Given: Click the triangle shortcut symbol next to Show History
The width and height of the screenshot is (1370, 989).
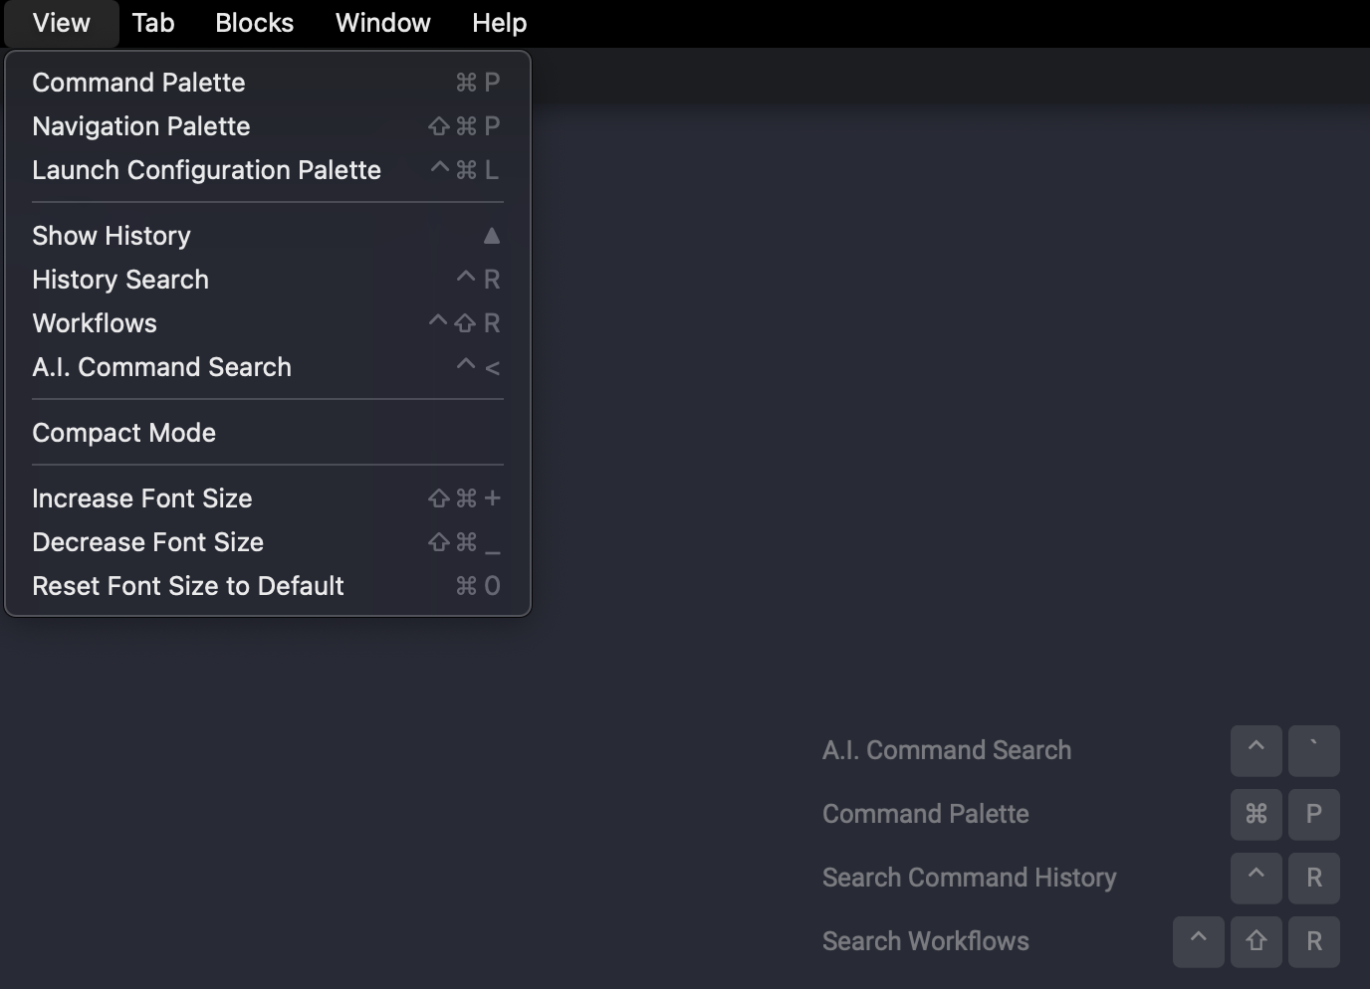Looking at the screenshot, I should (x=491, y=235).
